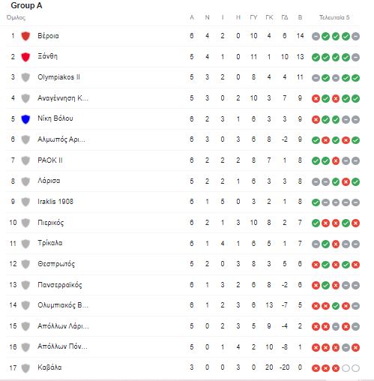
Task: Click the Ομάδα column header
Action: [16, 18]
